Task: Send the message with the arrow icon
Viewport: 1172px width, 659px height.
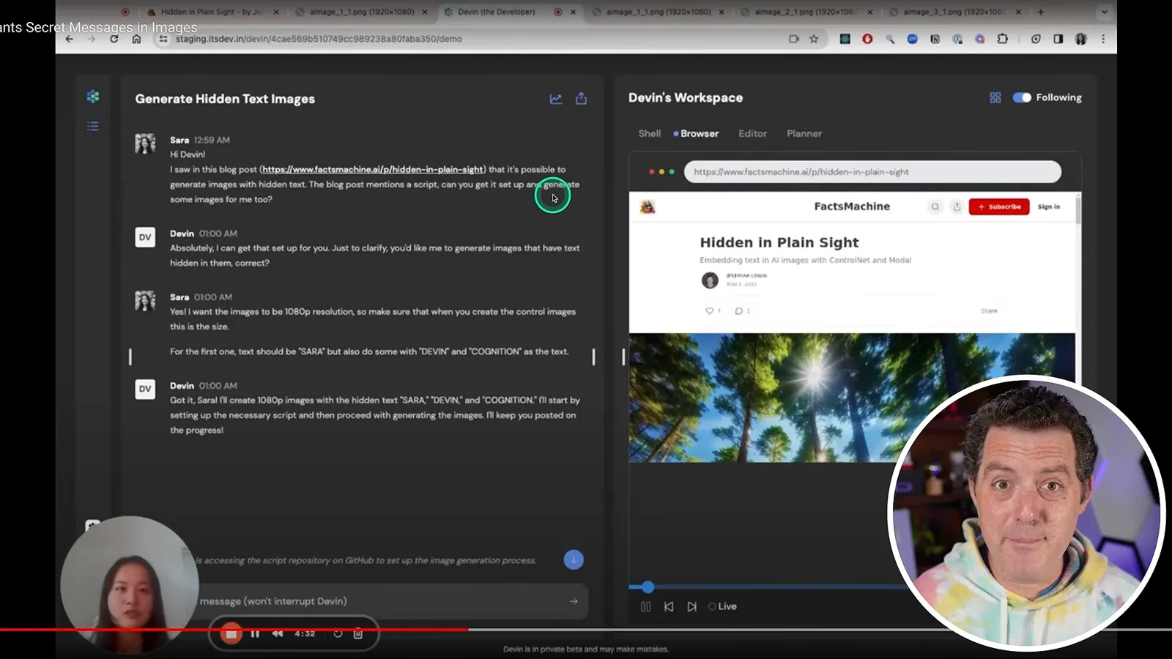Action: point(574,601)
